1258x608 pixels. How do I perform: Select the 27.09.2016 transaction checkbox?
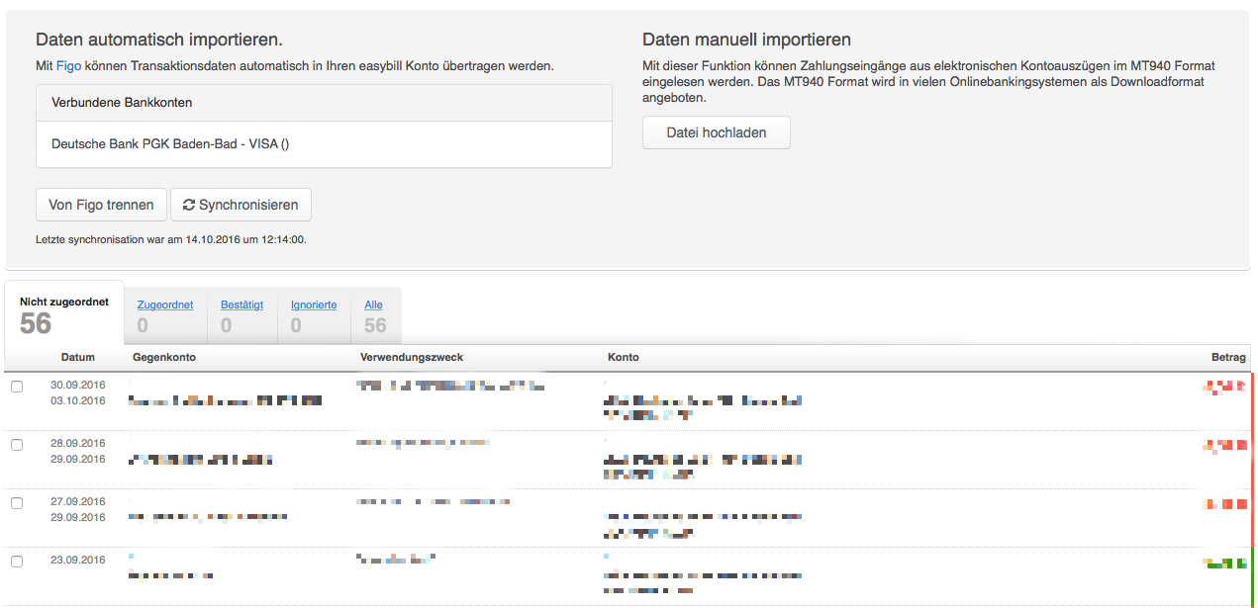(17, 503)
